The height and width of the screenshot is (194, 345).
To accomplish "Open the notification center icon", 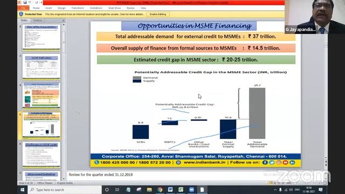I will [321, 190].
